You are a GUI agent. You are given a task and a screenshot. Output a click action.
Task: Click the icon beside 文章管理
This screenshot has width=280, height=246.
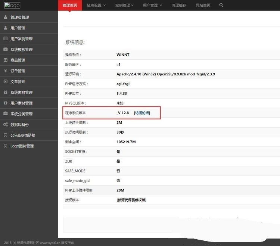pyautogui.click(x=6, y=81)
